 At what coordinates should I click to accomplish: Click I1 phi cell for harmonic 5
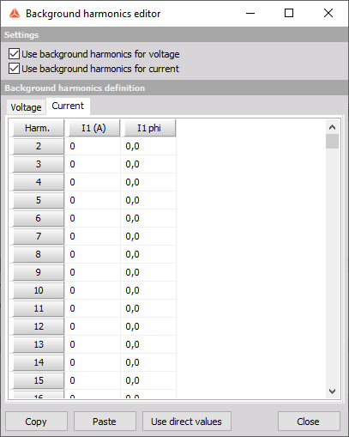(148, 200)
